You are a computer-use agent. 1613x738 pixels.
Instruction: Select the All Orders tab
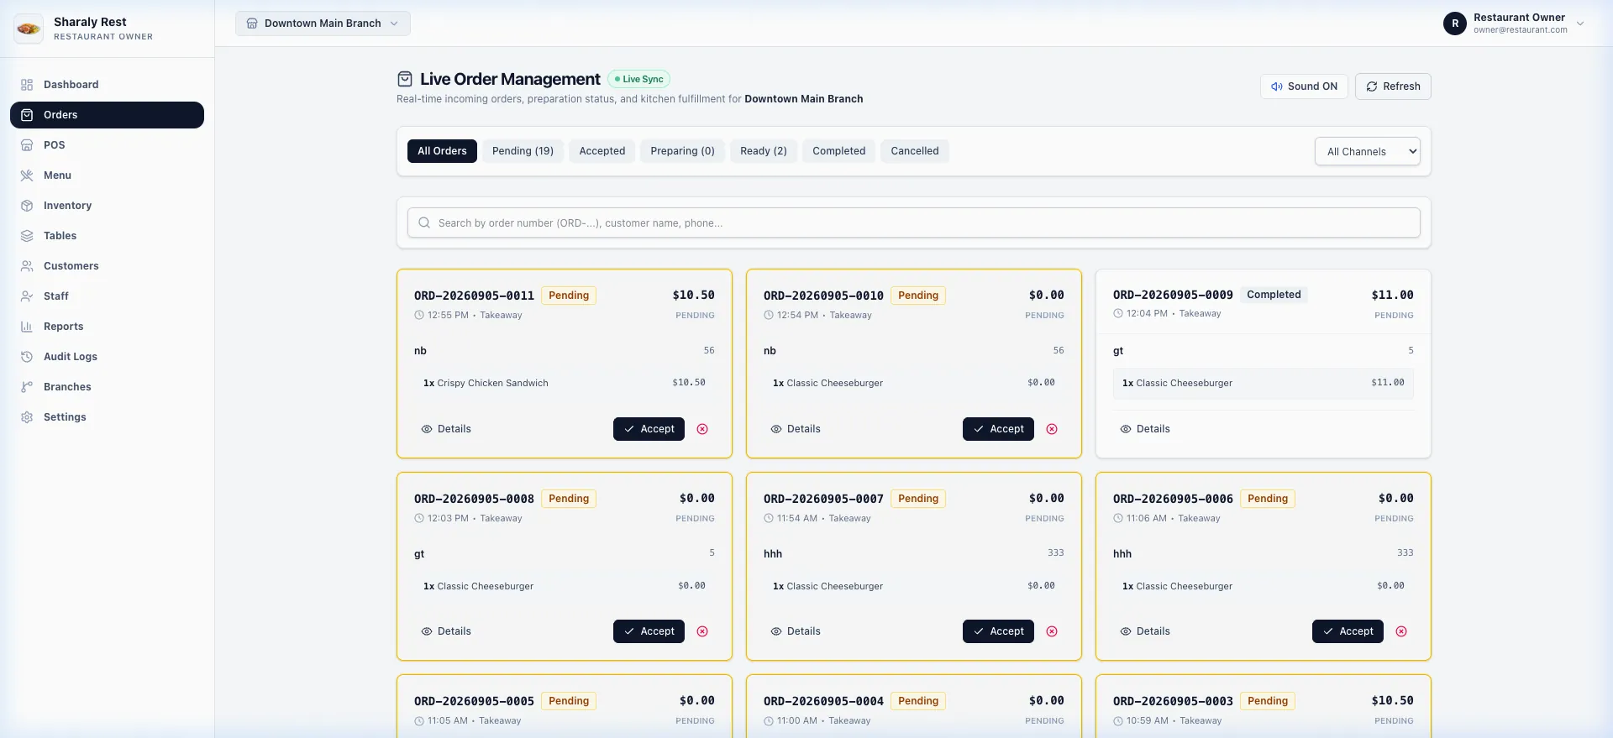click(x=442, y=151)
